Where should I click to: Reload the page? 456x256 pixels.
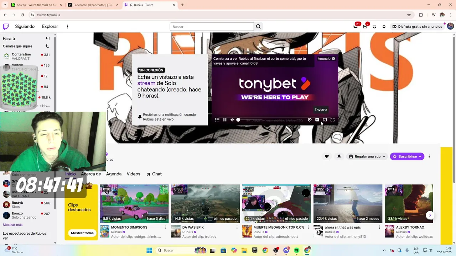22,15
